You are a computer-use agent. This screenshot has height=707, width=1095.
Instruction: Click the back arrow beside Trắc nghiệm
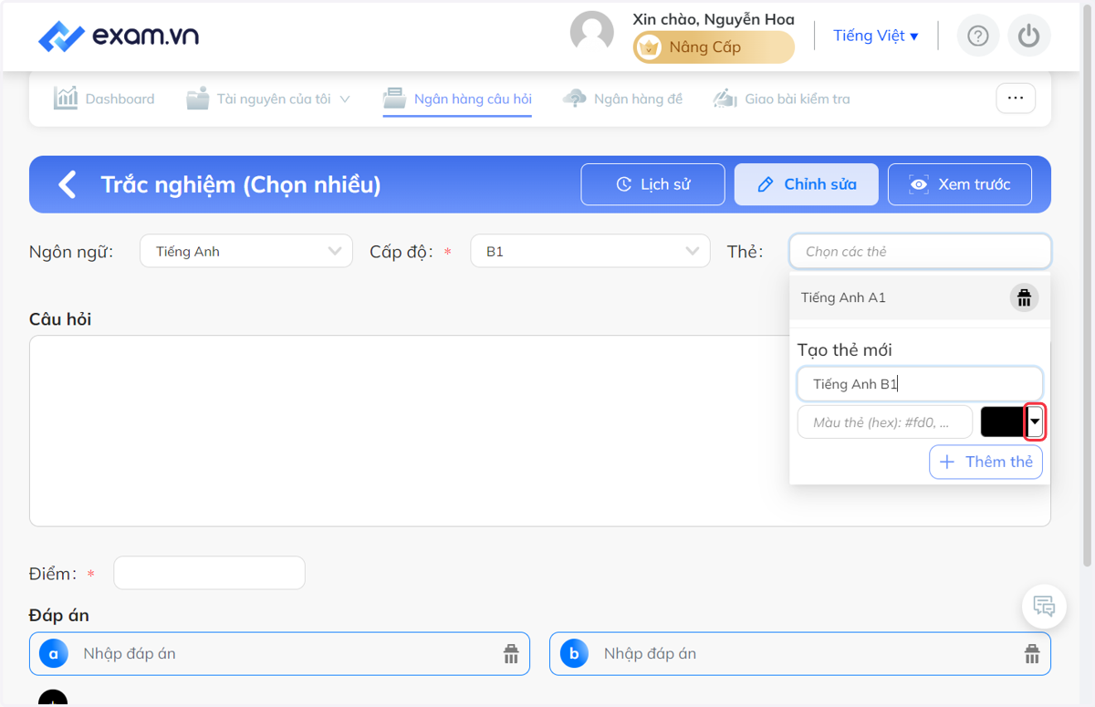click(67, 184)
